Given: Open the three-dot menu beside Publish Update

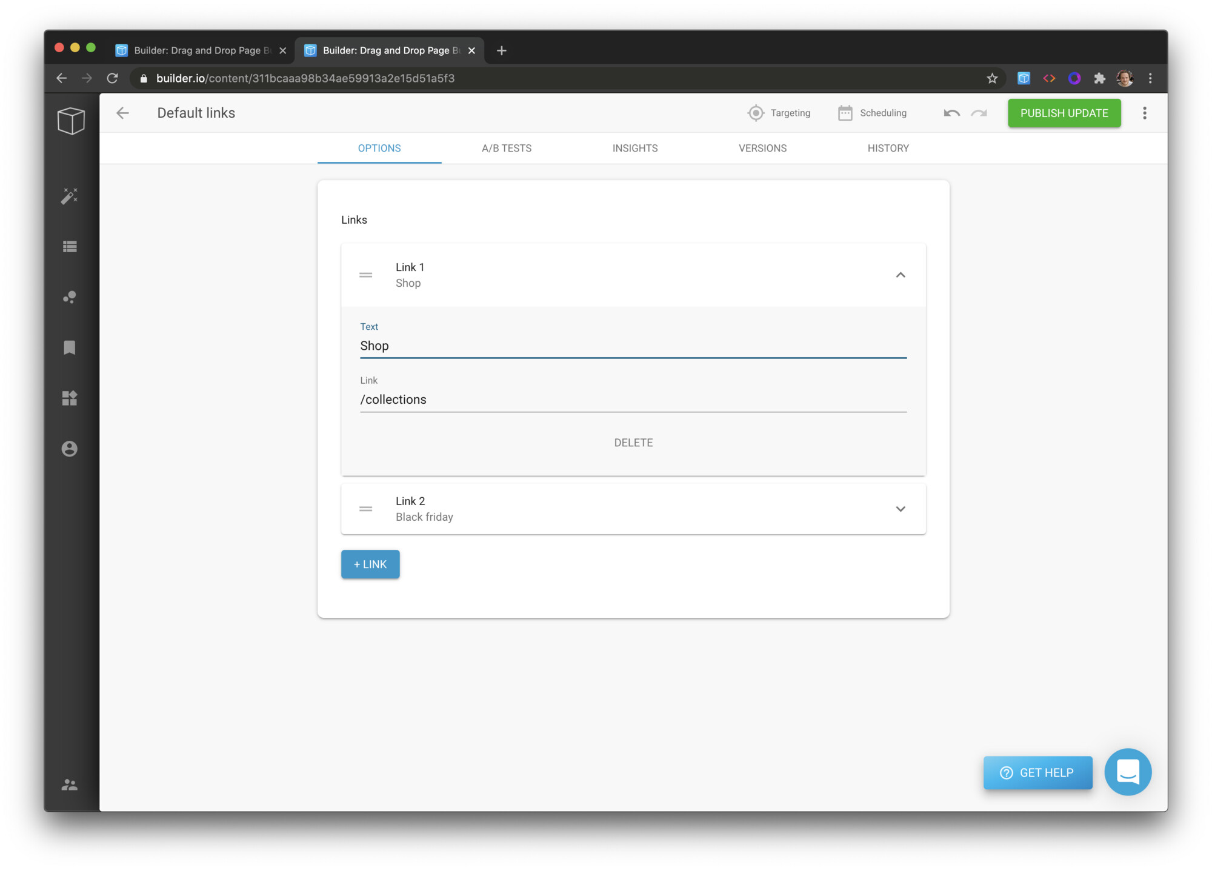Looking at the screenshot, I should click(x=1144, y=113).
